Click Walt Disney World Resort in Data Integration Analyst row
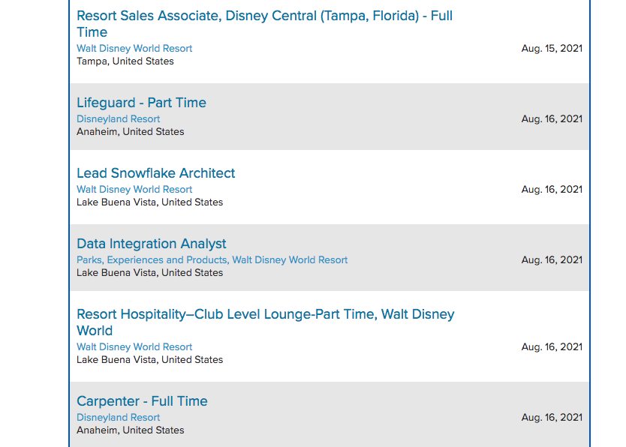The image size is (626, 447). (x=290, y=260)
